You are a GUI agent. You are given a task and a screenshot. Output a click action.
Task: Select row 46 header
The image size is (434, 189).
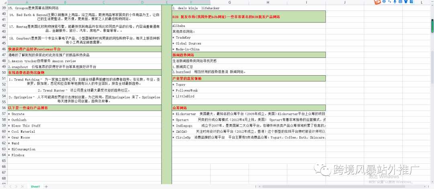pos(4,49)
